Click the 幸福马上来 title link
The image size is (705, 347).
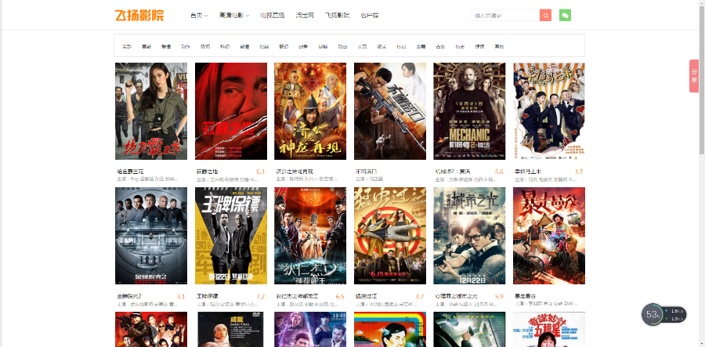click(528, 172)
